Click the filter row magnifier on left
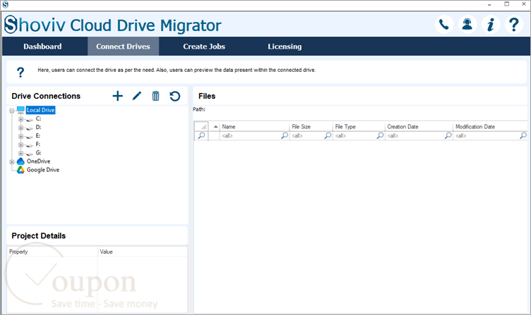Image resolution: width=531 pixels, height=315 pixels. (x=201, y=135)
